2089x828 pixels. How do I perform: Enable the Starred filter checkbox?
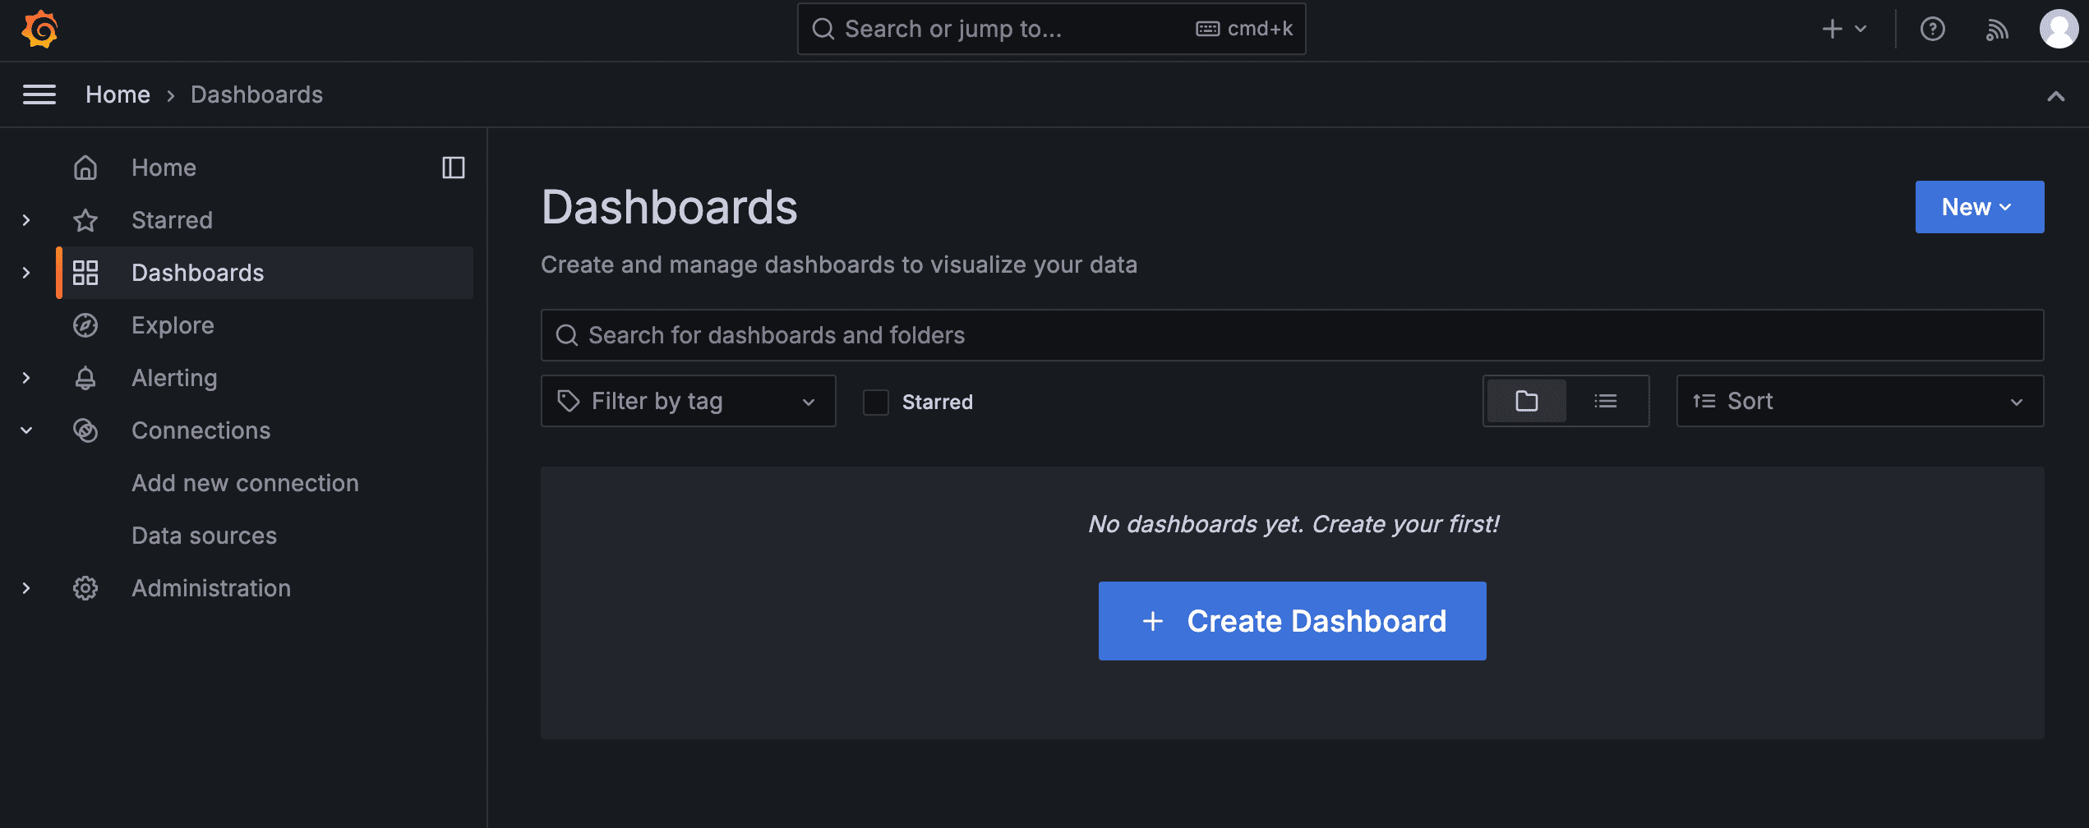click(876, 402)
